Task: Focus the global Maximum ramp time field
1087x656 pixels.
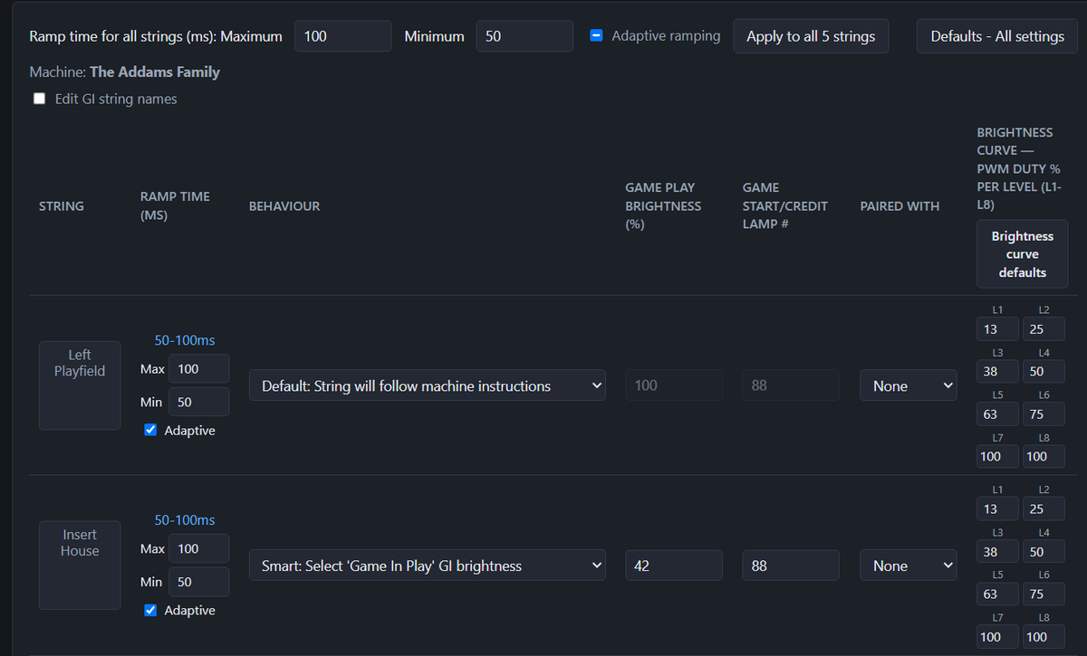Action: point(343,36)
